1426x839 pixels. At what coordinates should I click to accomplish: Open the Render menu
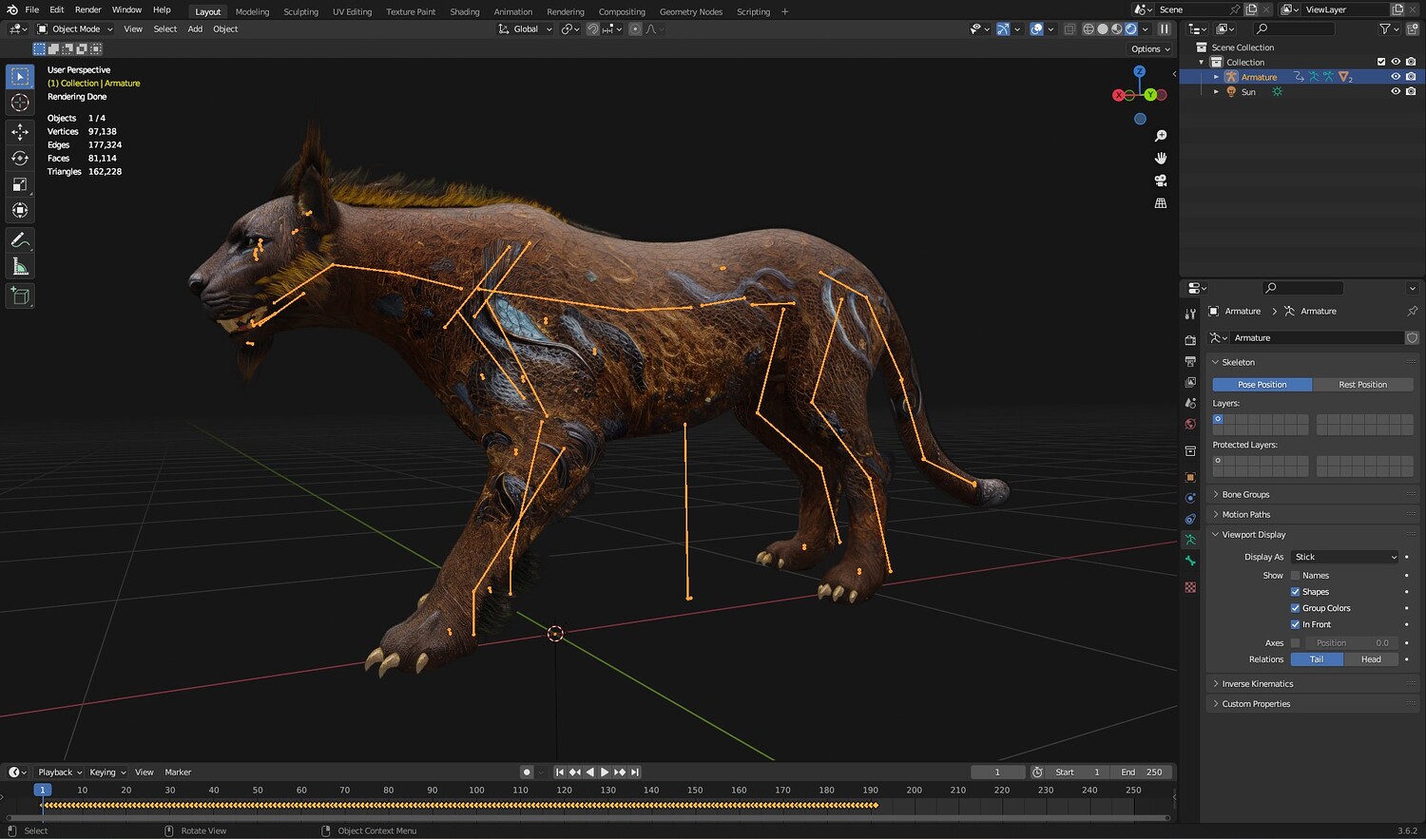click(87, 10)
